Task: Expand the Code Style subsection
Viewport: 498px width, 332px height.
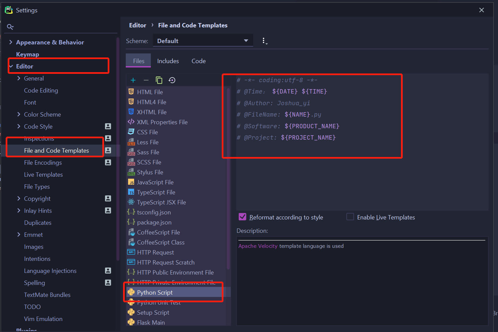Action: [19, 126]
